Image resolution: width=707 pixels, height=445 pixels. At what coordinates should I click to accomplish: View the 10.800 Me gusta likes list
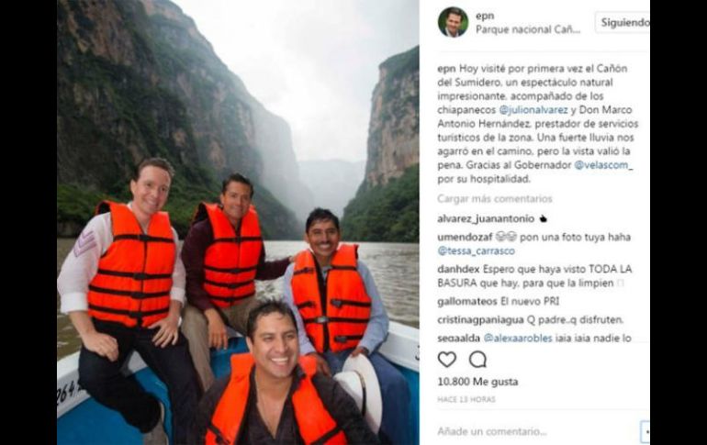coord(477,382)
